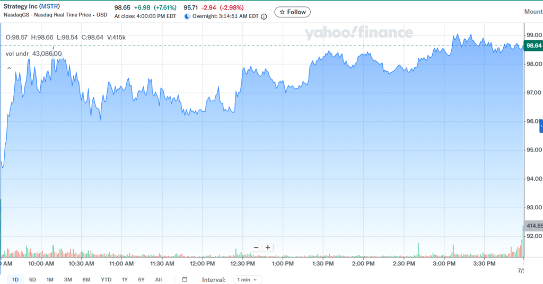Select the 5D range tab
This screenshot has height=284, width=543.
[x=32, y=280]
